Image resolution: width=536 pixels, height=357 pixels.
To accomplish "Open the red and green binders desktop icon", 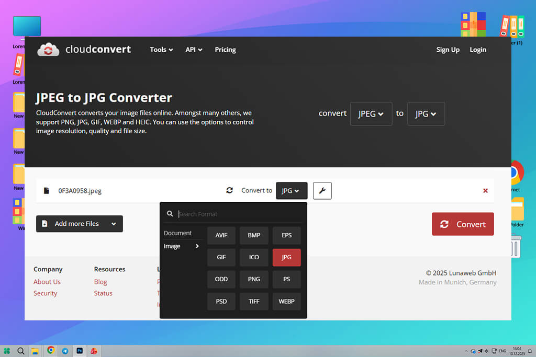I will [512, 26].
